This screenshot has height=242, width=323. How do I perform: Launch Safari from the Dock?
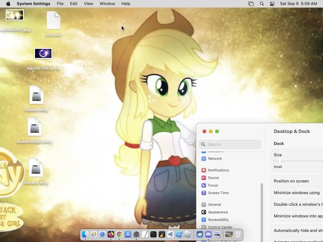coord(102,234)
